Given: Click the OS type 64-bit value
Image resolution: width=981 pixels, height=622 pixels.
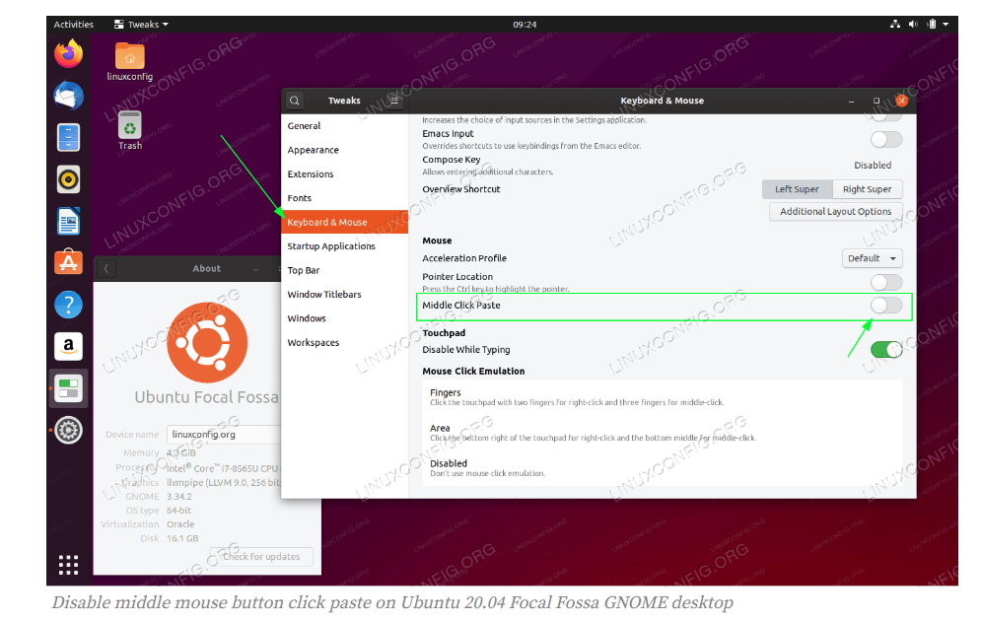Looking at the screenshot, I should [178, 511].
